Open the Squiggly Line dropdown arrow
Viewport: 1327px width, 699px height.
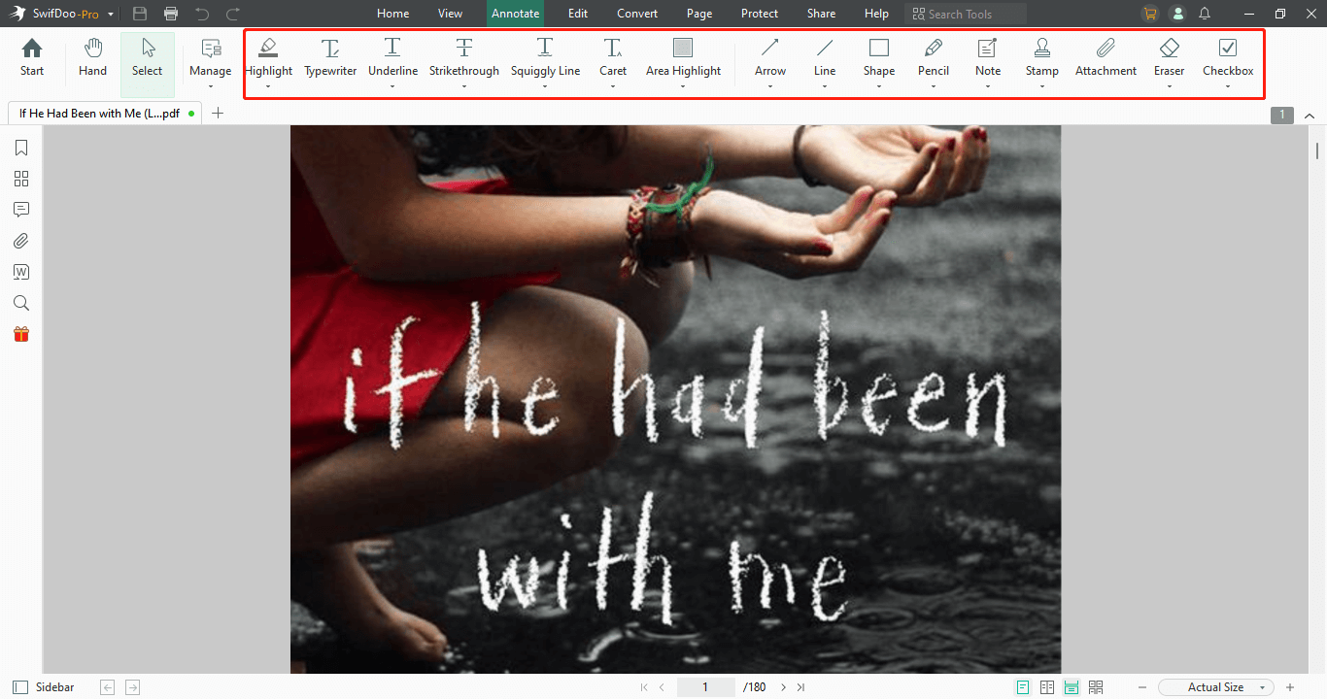(x=545, y=86)
